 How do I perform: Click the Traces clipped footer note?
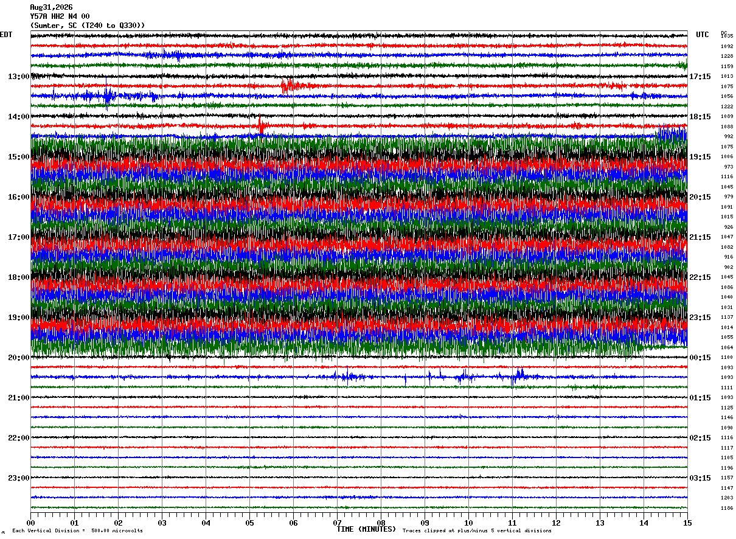pyautogui.click(x=477, y=531)
